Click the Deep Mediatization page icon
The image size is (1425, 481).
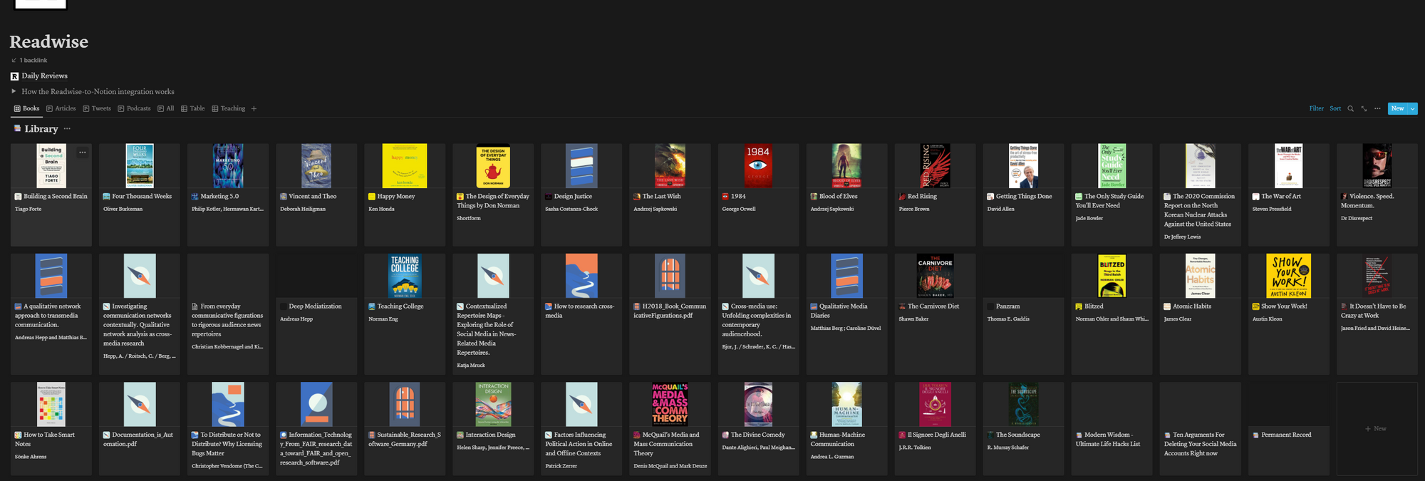pyautogui.click(x=284, y=306)
